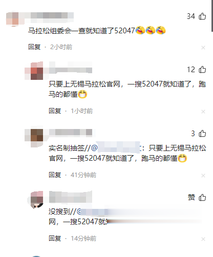Open the top commenter's blurred avatar
This screenshot has height=257, width=213.
[x=12, y=18]
